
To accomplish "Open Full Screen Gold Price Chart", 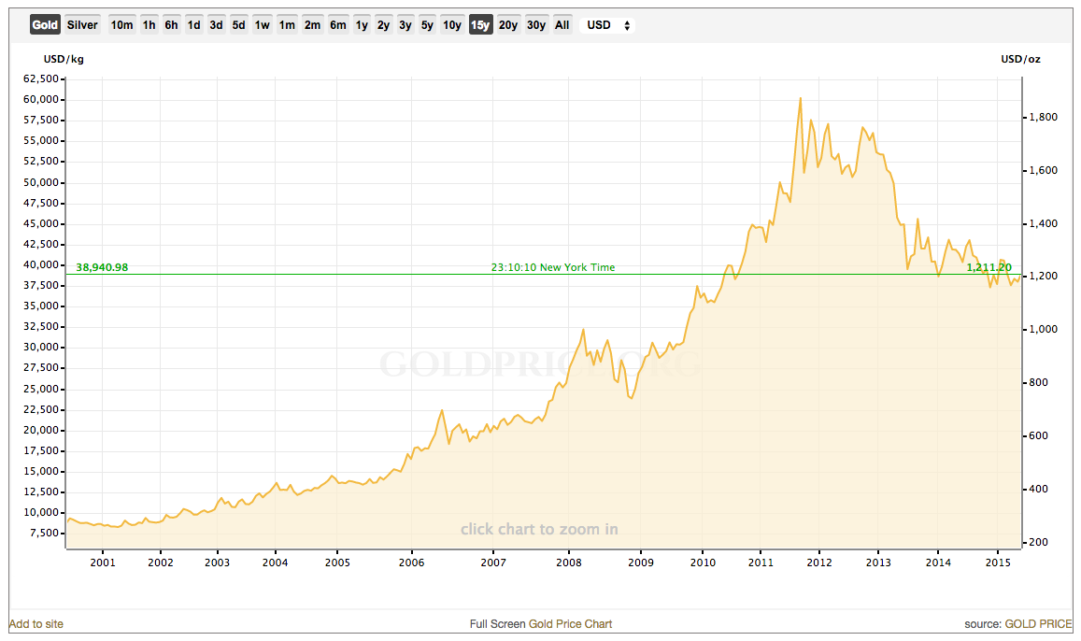I will tap(541, 623).
